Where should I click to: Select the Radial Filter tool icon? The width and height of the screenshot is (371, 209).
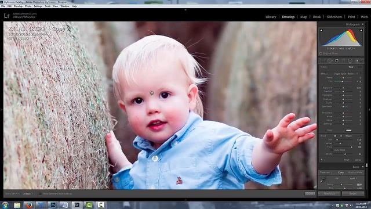tap(350, 61)
